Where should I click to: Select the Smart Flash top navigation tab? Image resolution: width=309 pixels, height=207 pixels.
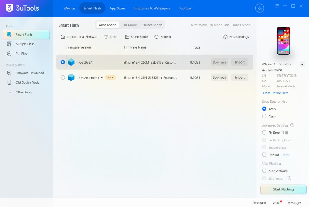[92, 8]
